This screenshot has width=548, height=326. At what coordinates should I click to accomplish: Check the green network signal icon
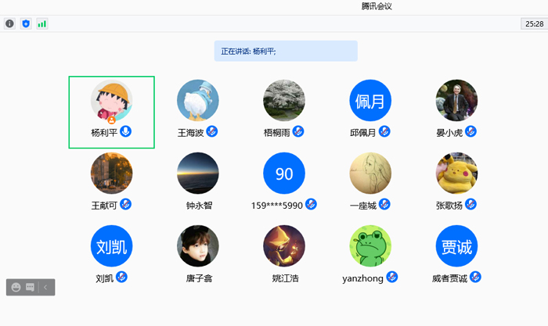click(x=41, y=23)
